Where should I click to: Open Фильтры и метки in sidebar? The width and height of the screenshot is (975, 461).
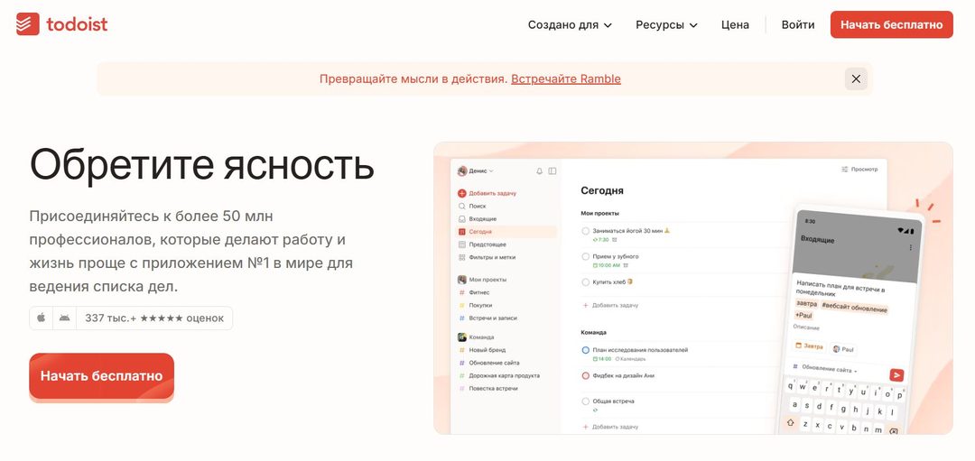tap(487, 257)
